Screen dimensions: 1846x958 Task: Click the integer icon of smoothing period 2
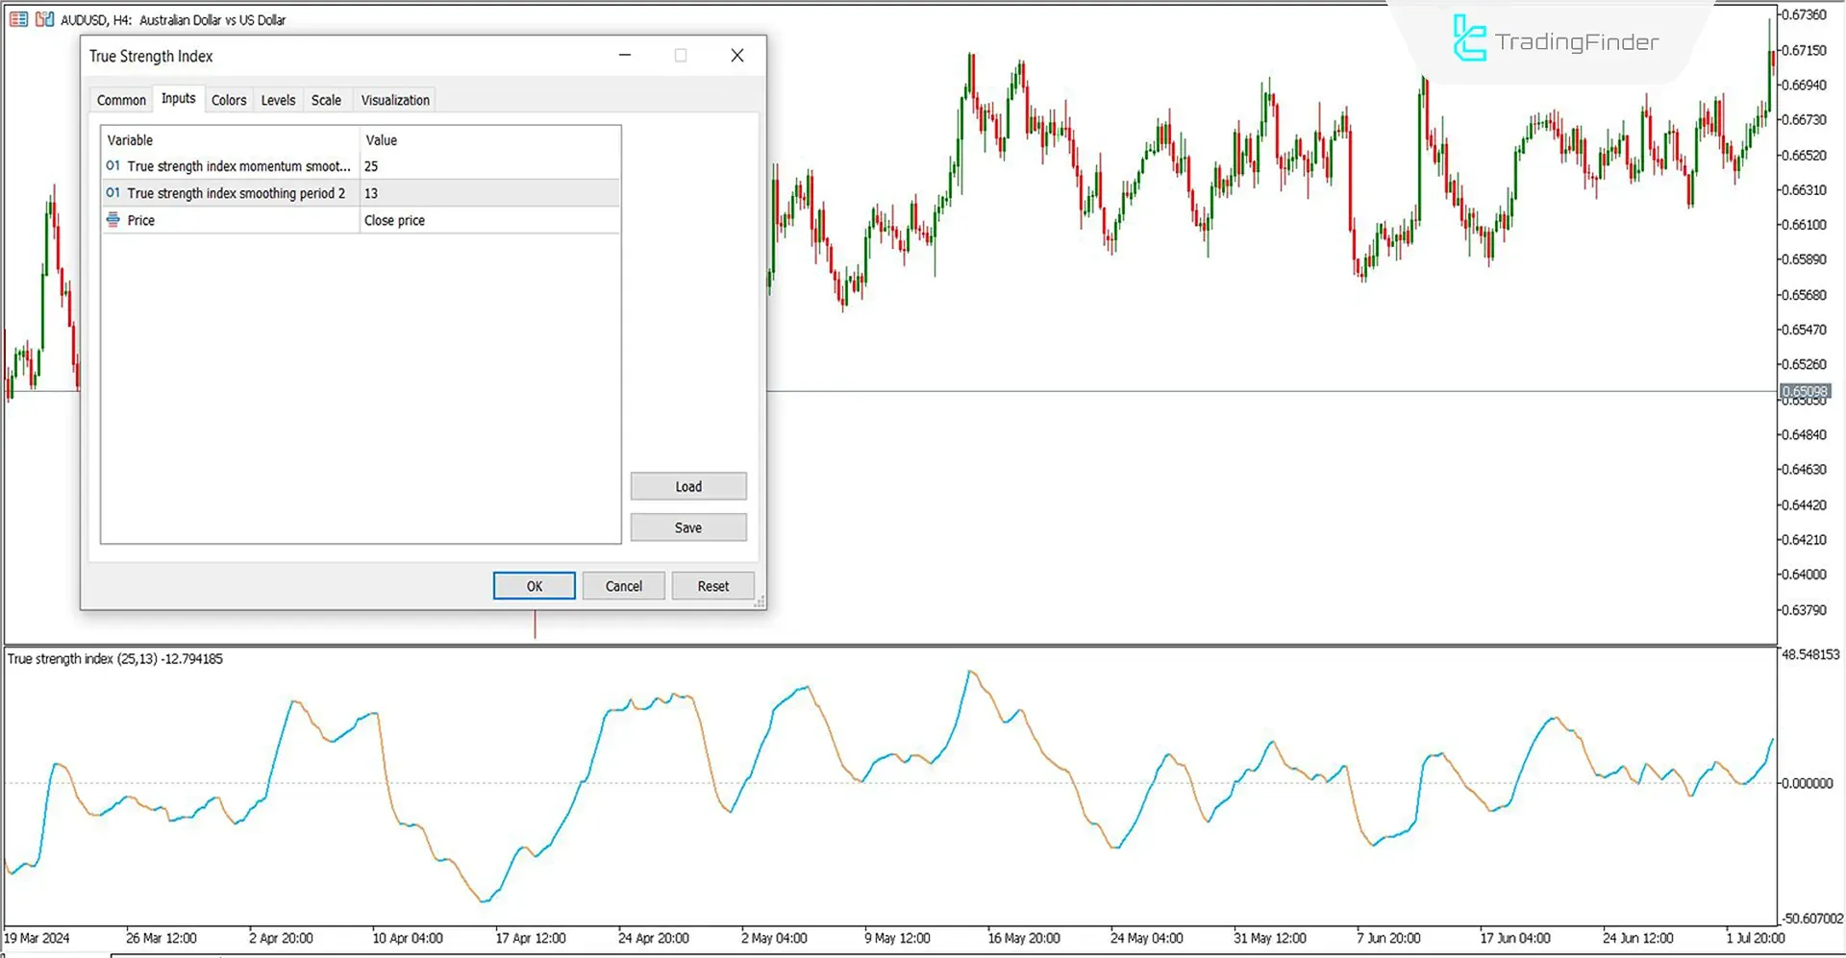coord(113,193)
